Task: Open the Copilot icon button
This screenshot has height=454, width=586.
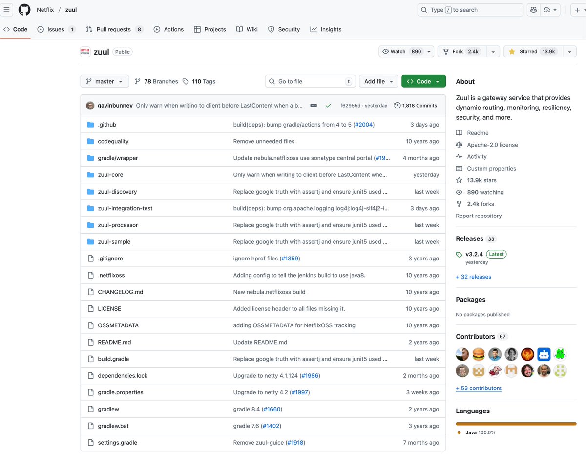Action: pyautogui.click(x=534, y=10)
